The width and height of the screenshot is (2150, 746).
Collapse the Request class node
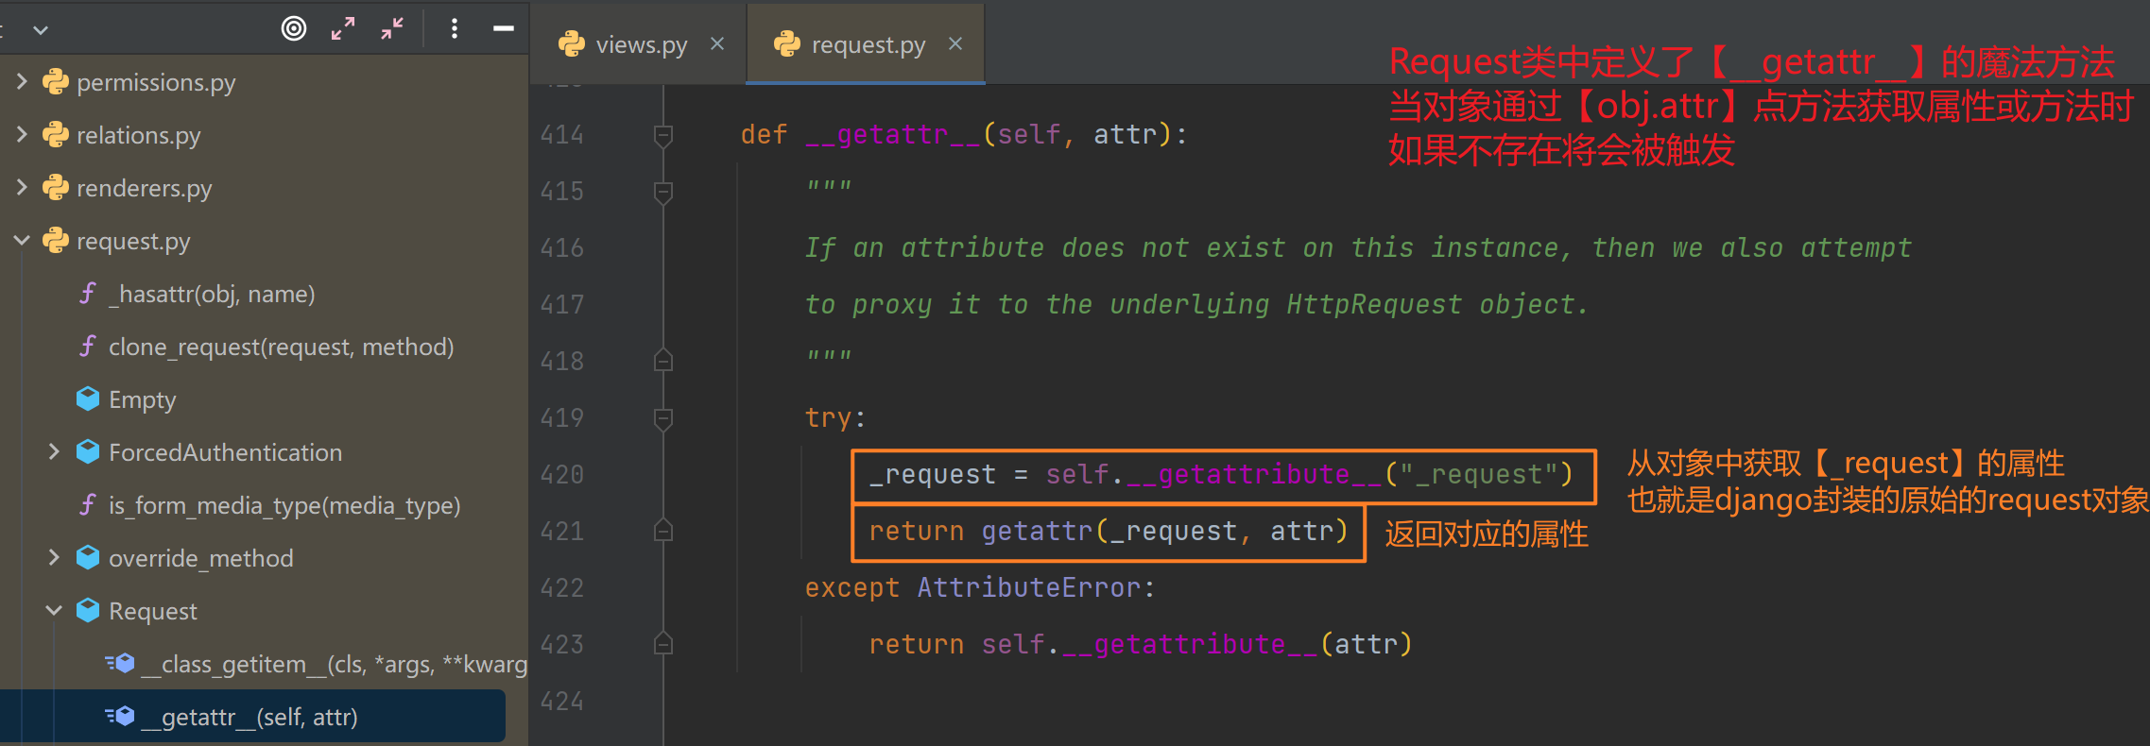click(x=54, y=611)
